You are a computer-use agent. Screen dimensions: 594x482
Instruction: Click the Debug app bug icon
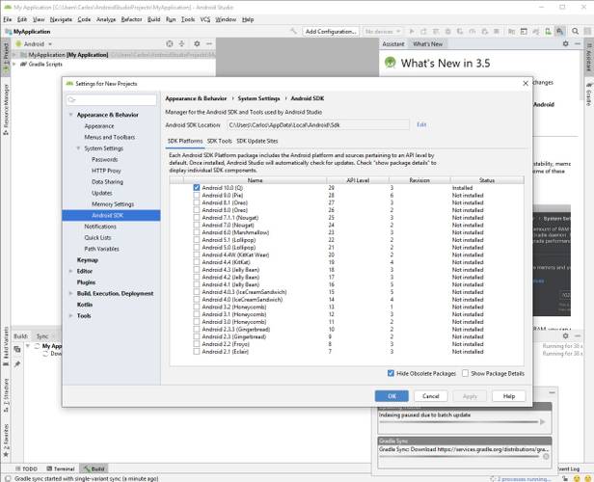(447, 32)
